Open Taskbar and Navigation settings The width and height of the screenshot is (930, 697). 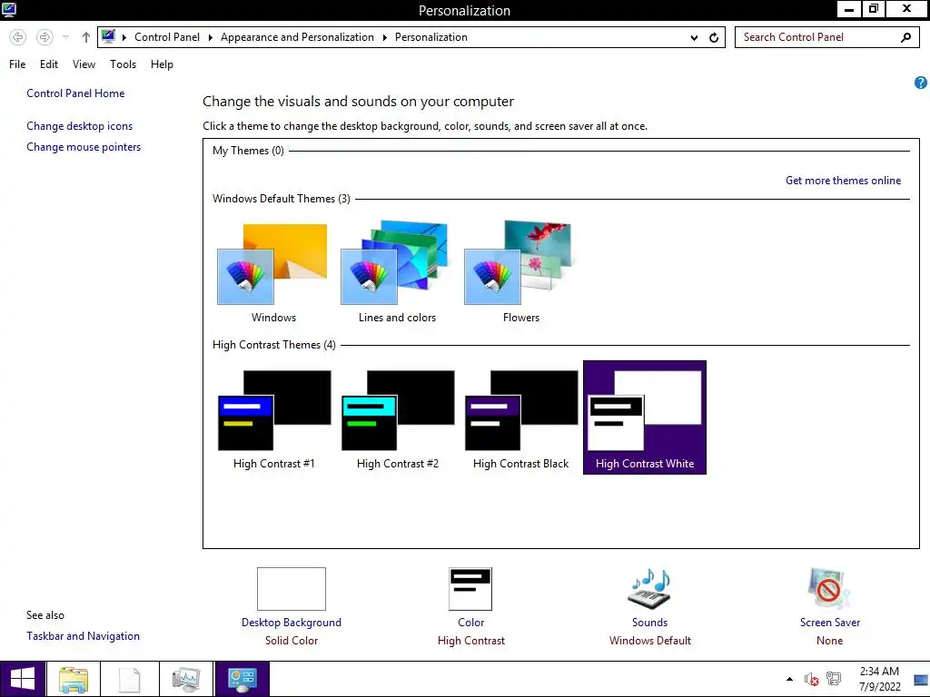click(83, 636)
